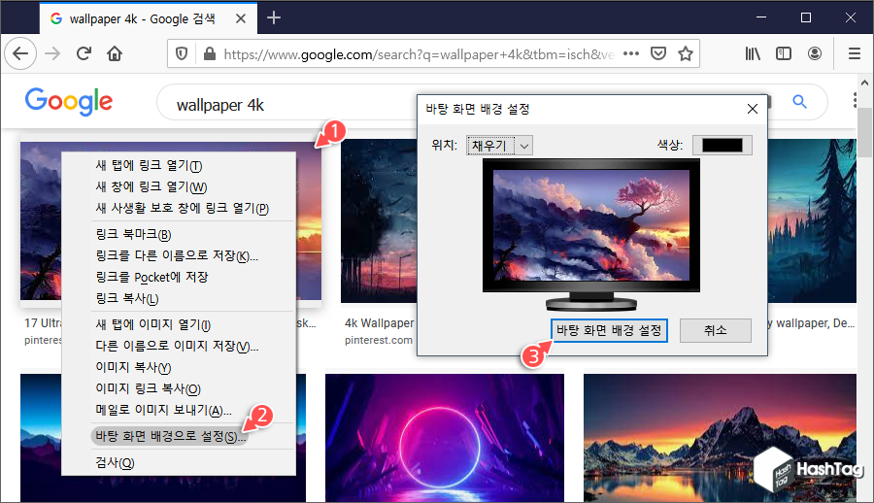This screenshot has height=503, width=874.
Task: Click the forward navigation arrow
Action: coord(53,53)
